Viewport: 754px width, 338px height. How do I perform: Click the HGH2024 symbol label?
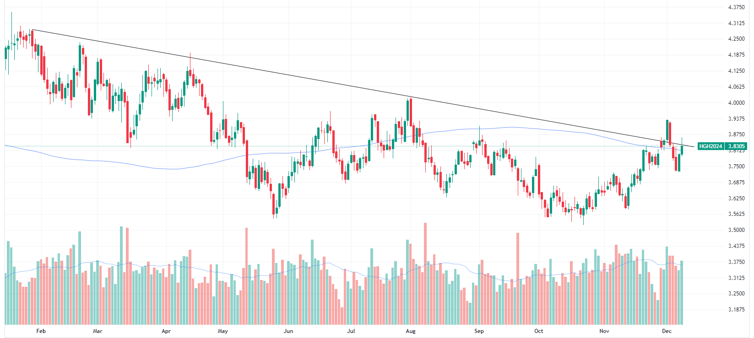711,146
